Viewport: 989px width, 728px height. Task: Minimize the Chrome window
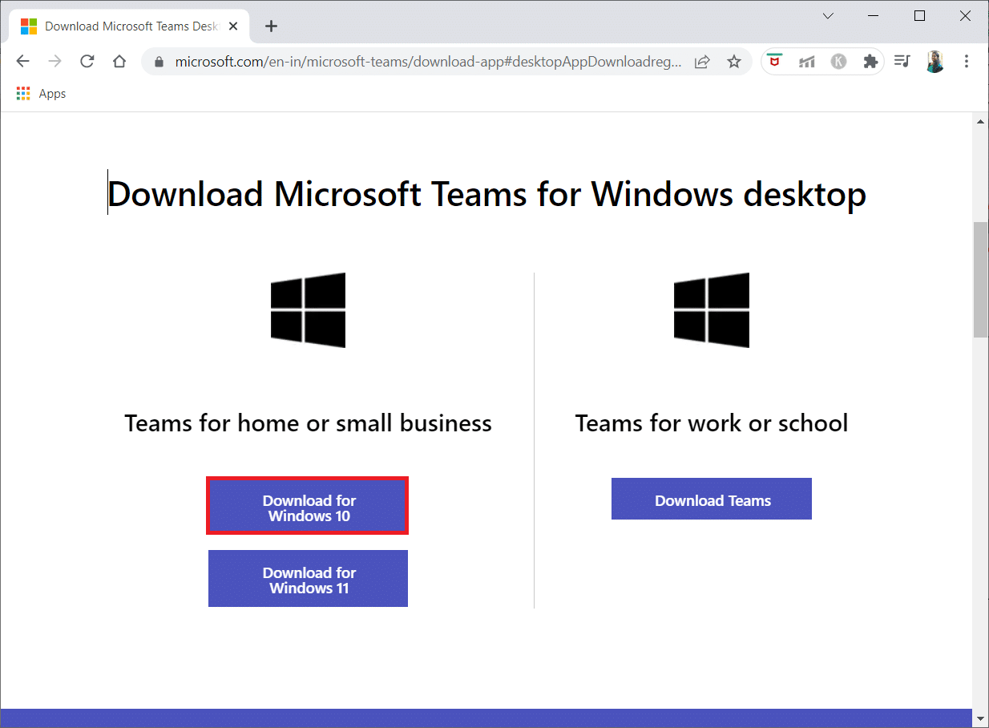click(874, 16)
